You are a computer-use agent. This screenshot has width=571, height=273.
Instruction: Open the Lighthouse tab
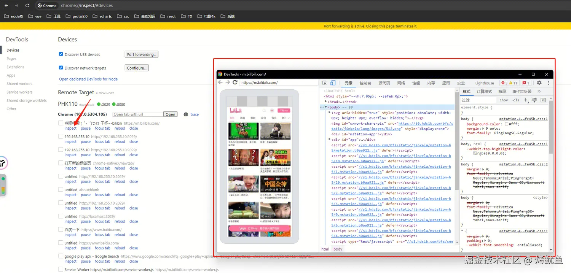[x=485, y=83]
